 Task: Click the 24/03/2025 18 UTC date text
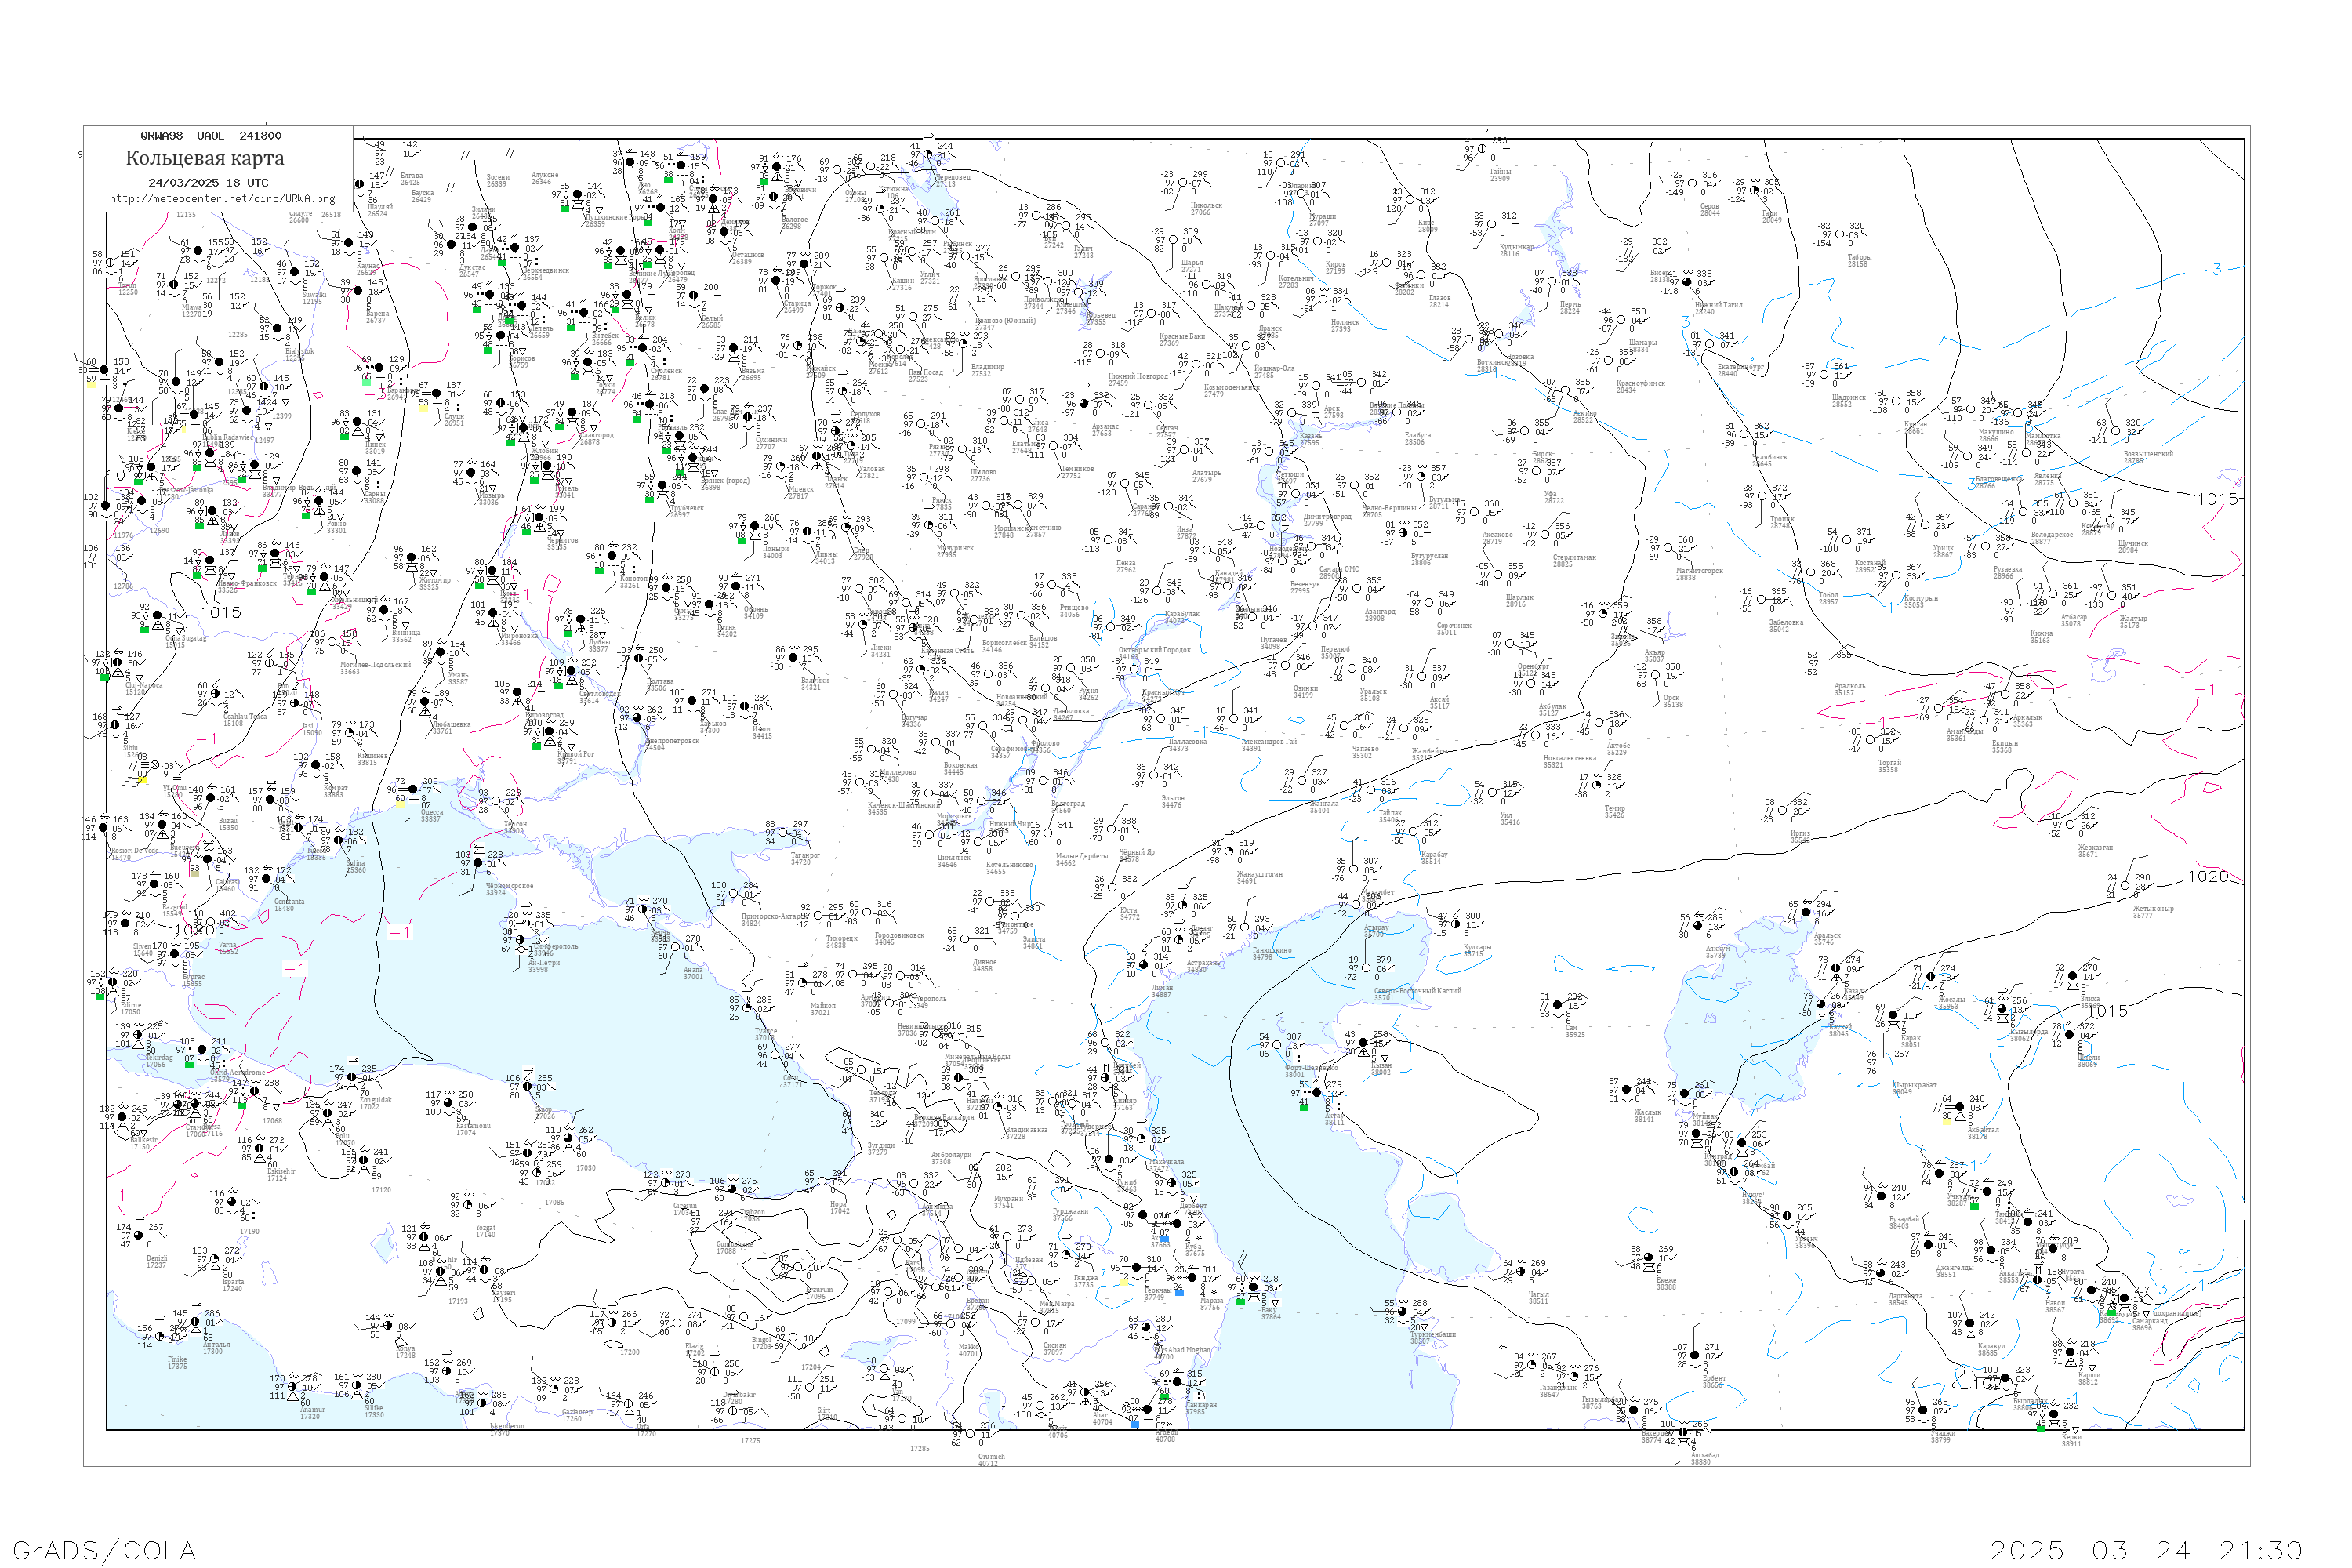(x=208, y=183)
